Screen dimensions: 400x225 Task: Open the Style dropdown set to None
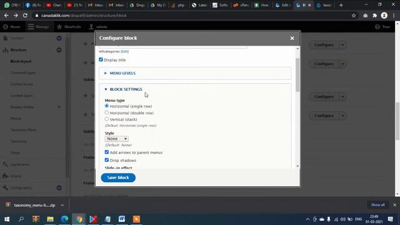(x=117, y=139)
